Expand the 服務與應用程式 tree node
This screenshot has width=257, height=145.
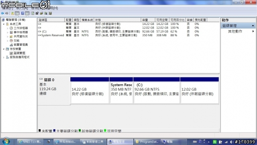pyautogui.click(x=4, y=57)
